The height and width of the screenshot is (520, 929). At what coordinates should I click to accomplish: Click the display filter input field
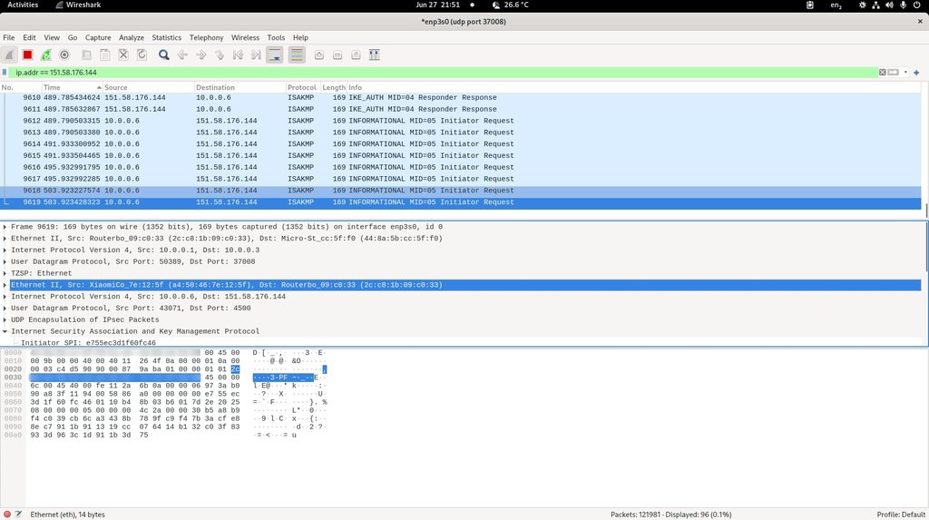pos(435,72)
